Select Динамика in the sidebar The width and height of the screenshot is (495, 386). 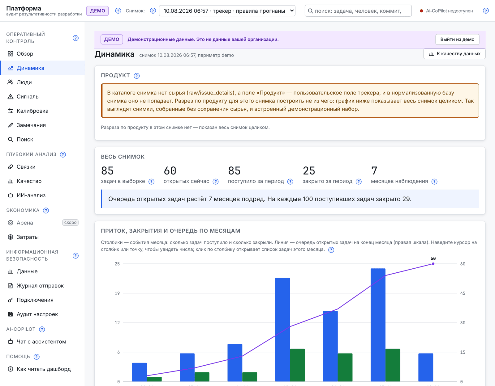click(x=42, y=68)
